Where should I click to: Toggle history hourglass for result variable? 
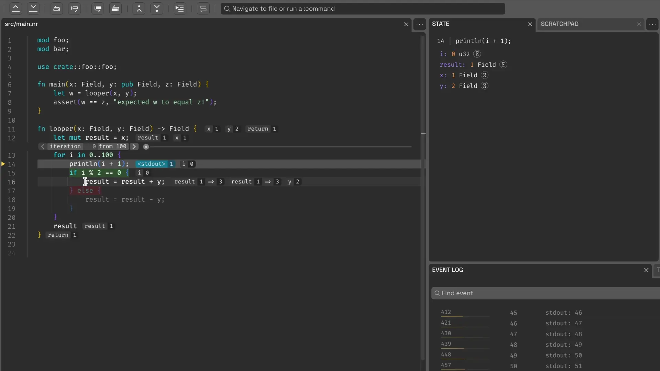coord(503,65)
